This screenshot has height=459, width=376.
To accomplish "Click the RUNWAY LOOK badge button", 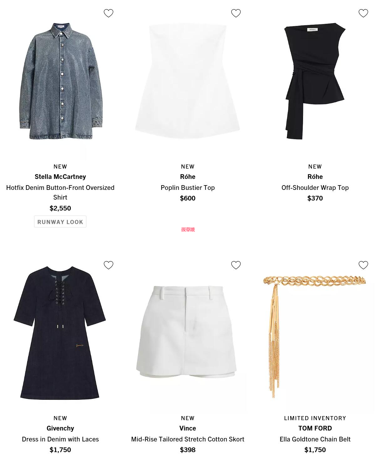I will (x=60, y=222).
